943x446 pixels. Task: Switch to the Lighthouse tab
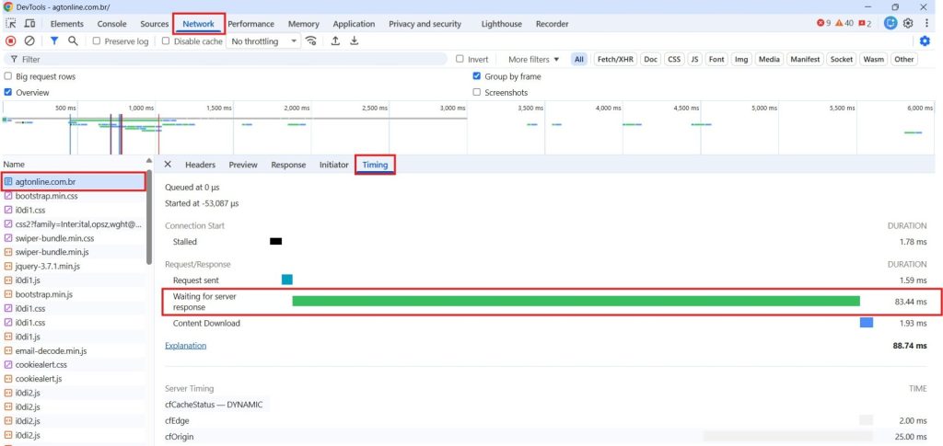tap(502, 24)
